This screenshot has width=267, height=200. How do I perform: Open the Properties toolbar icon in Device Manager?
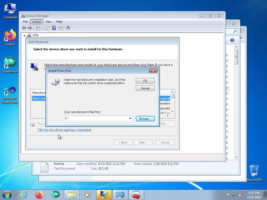46,28
